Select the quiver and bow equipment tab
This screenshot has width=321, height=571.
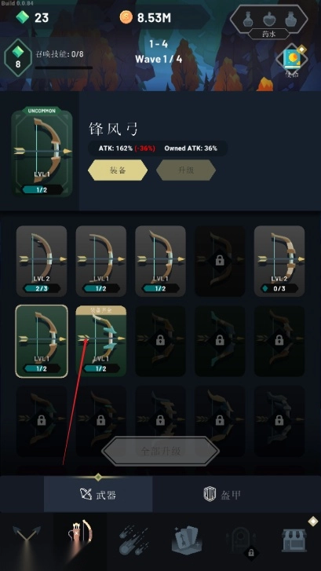pos(80,538)
